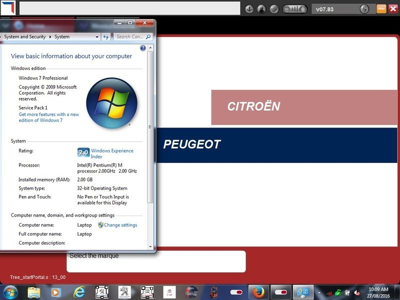Close DiagBox with the red X button
The image size is (400, 300).
pos(393,9)
